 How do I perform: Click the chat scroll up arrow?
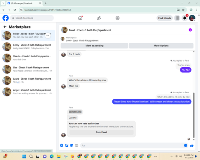194,52
